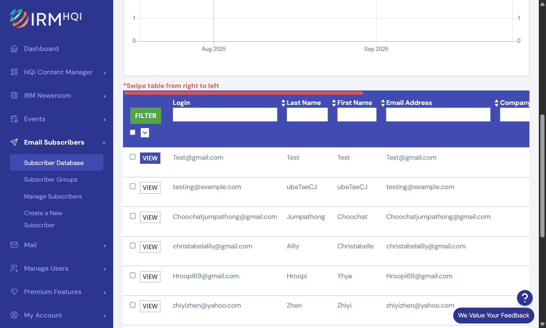The width and height of the screenshot is (546, 328).
Task: Open Subscriber Database menu item
Action: 57,162
